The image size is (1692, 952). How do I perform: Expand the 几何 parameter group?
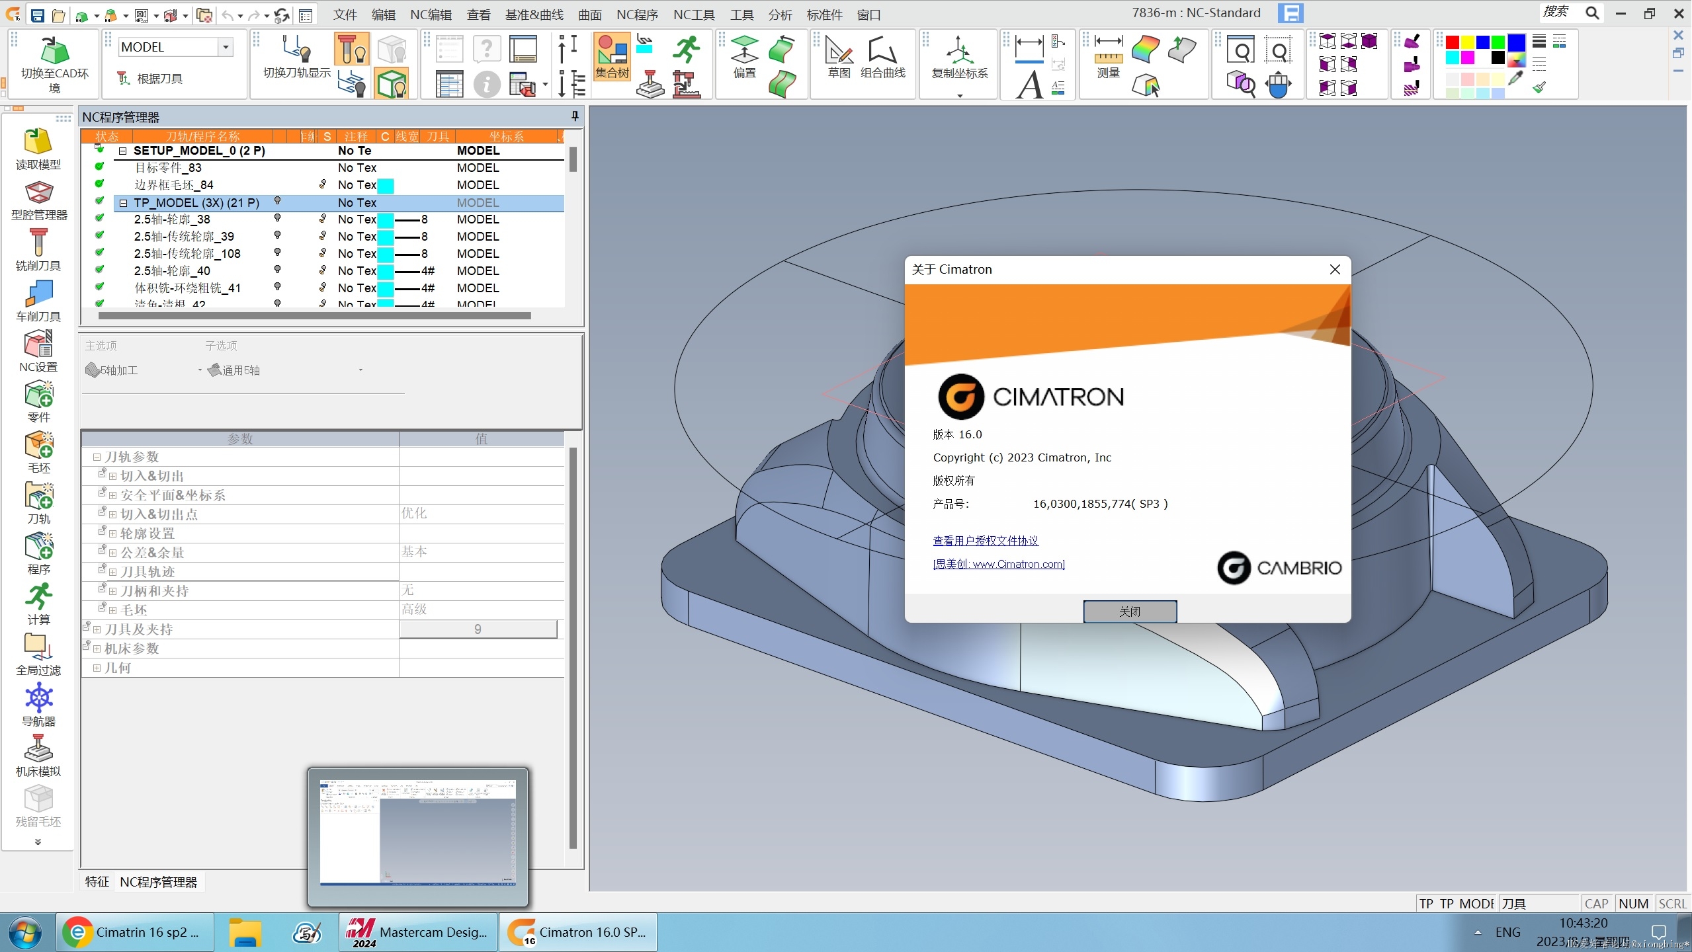click(x=97, y=668)
